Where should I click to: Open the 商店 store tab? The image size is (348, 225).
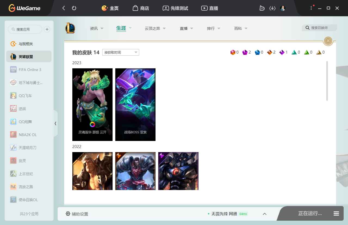tap(141, 8)
